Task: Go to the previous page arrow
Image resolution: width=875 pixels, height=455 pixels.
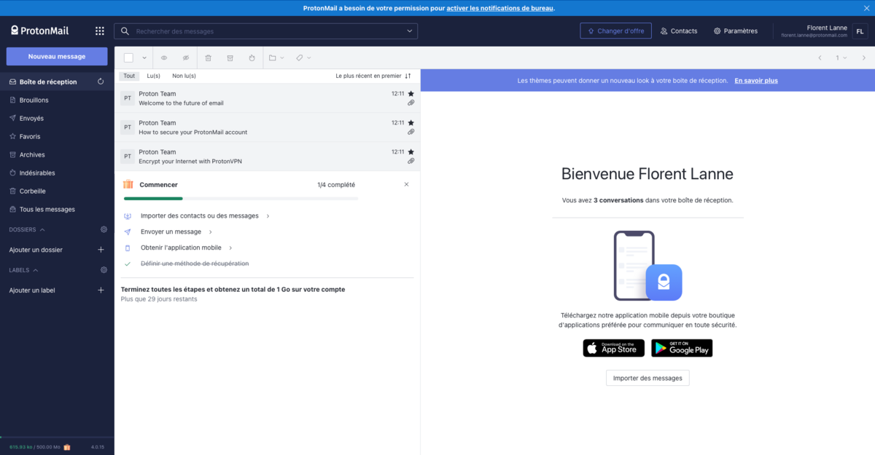Action: pyautogui.click(x=820, y=58)
